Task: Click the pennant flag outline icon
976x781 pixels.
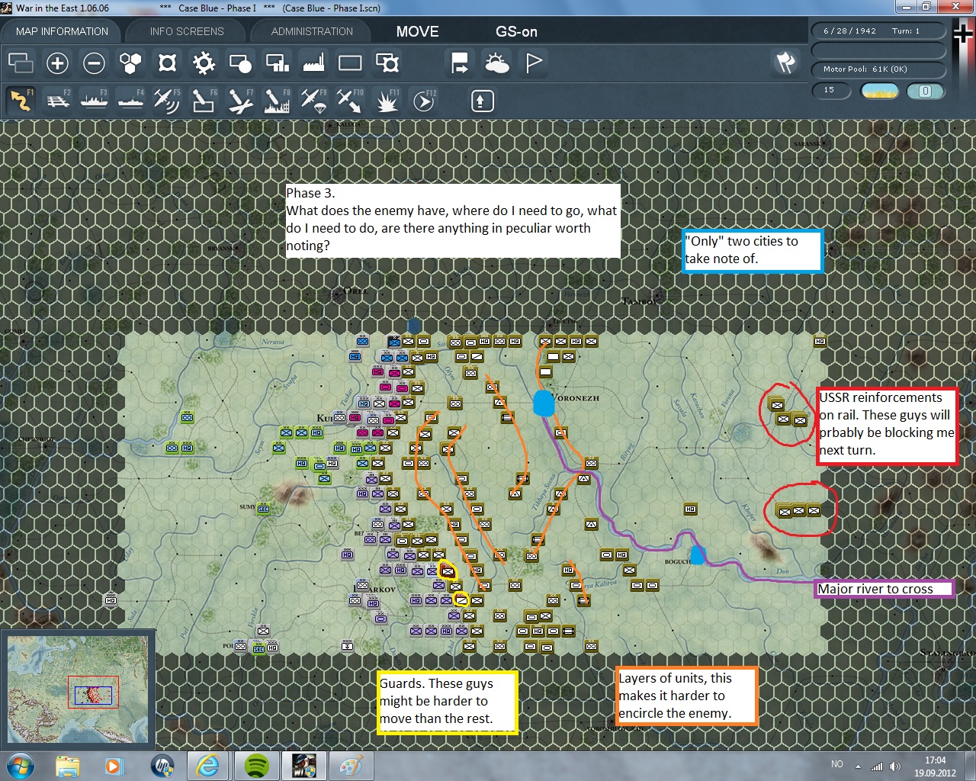Action: 533,63
